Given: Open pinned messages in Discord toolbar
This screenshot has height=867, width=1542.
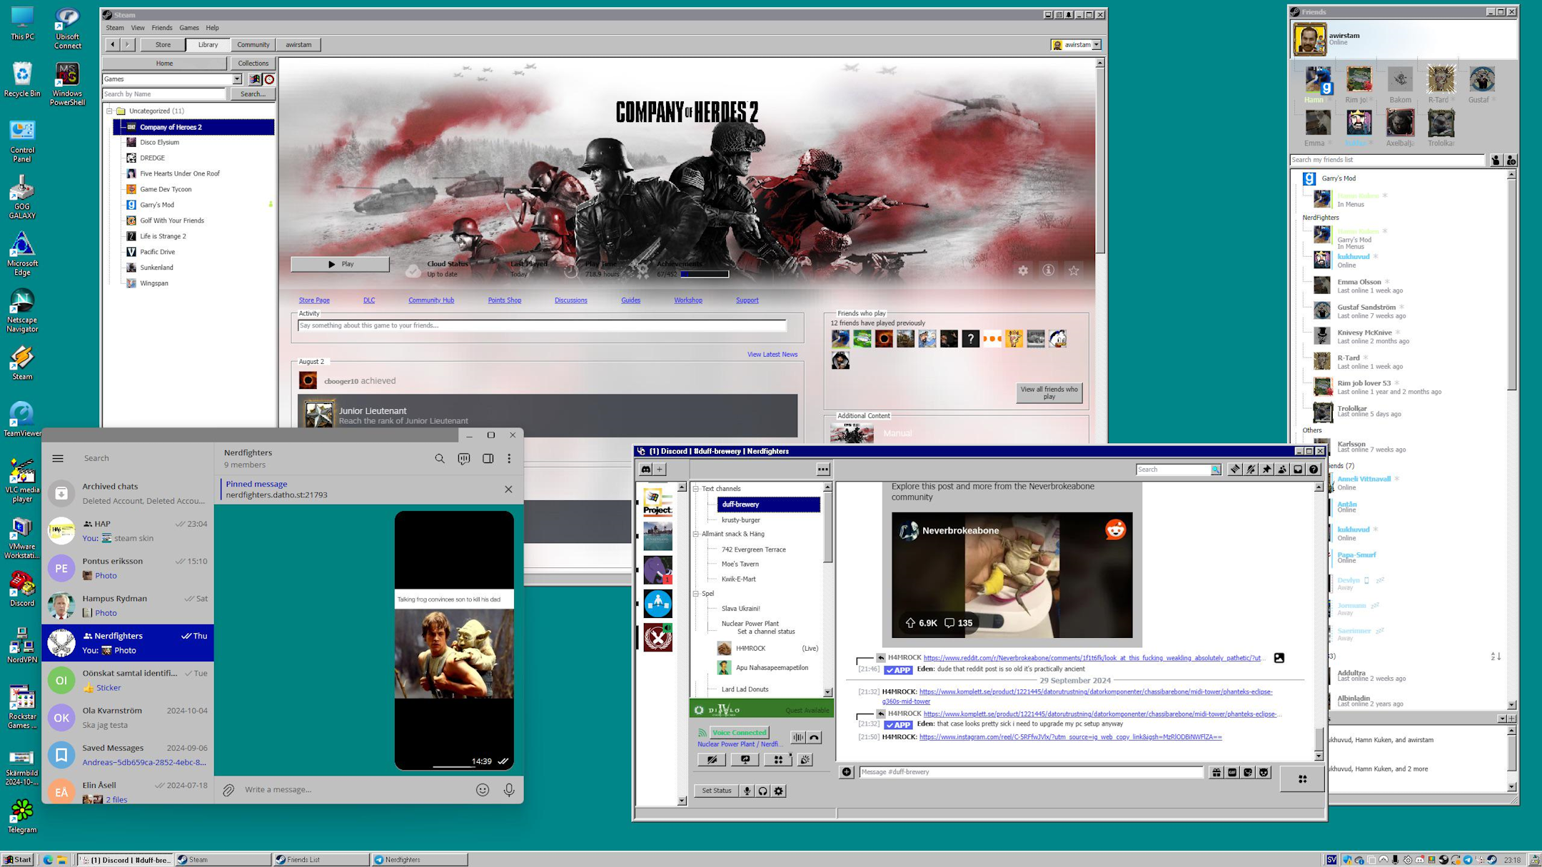Looking at the screenshot, I should coord(1267,470).
